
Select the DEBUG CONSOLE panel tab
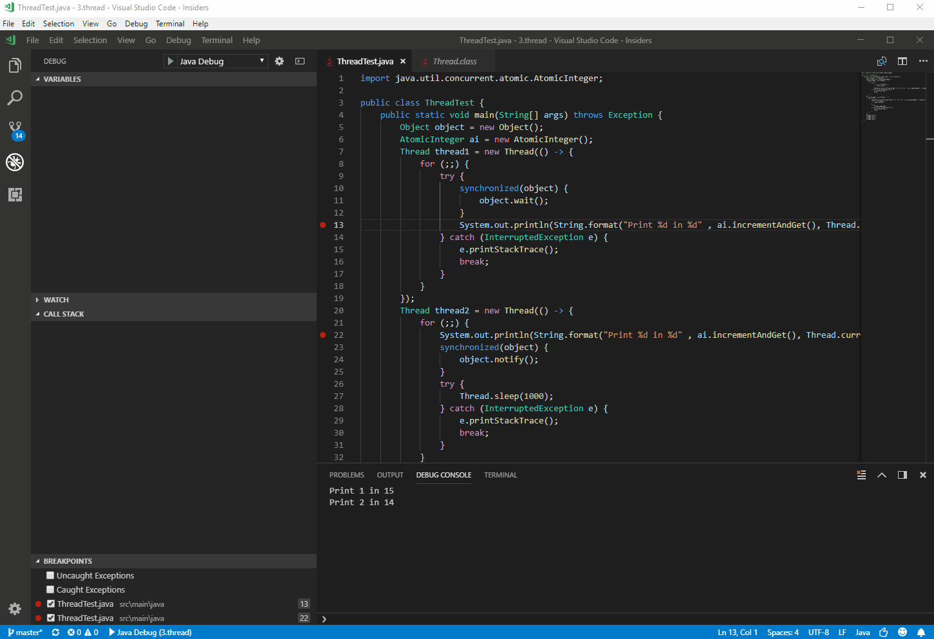pos(443,475)
